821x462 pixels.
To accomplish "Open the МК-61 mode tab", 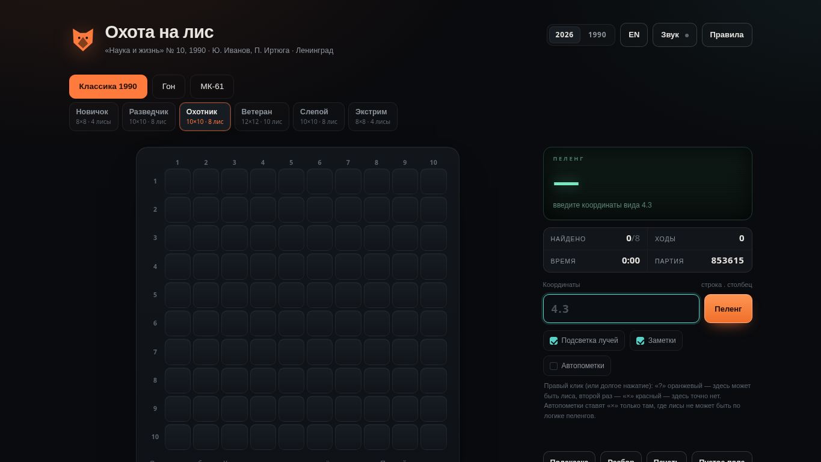I will click(212, 87).
